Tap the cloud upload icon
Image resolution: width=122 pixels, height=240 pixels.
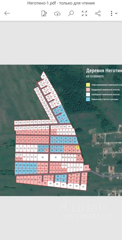(57, 13)
